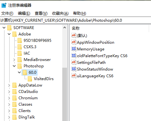
Task: Click the string icon beside SettingsFilePath
Action: click(x=74, y=62)
